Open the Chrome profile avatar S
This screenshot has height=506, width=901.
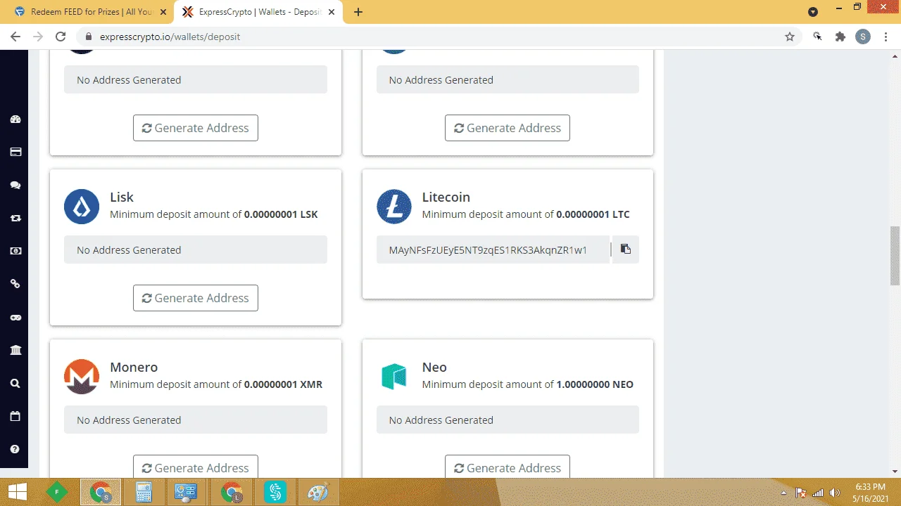863,37
